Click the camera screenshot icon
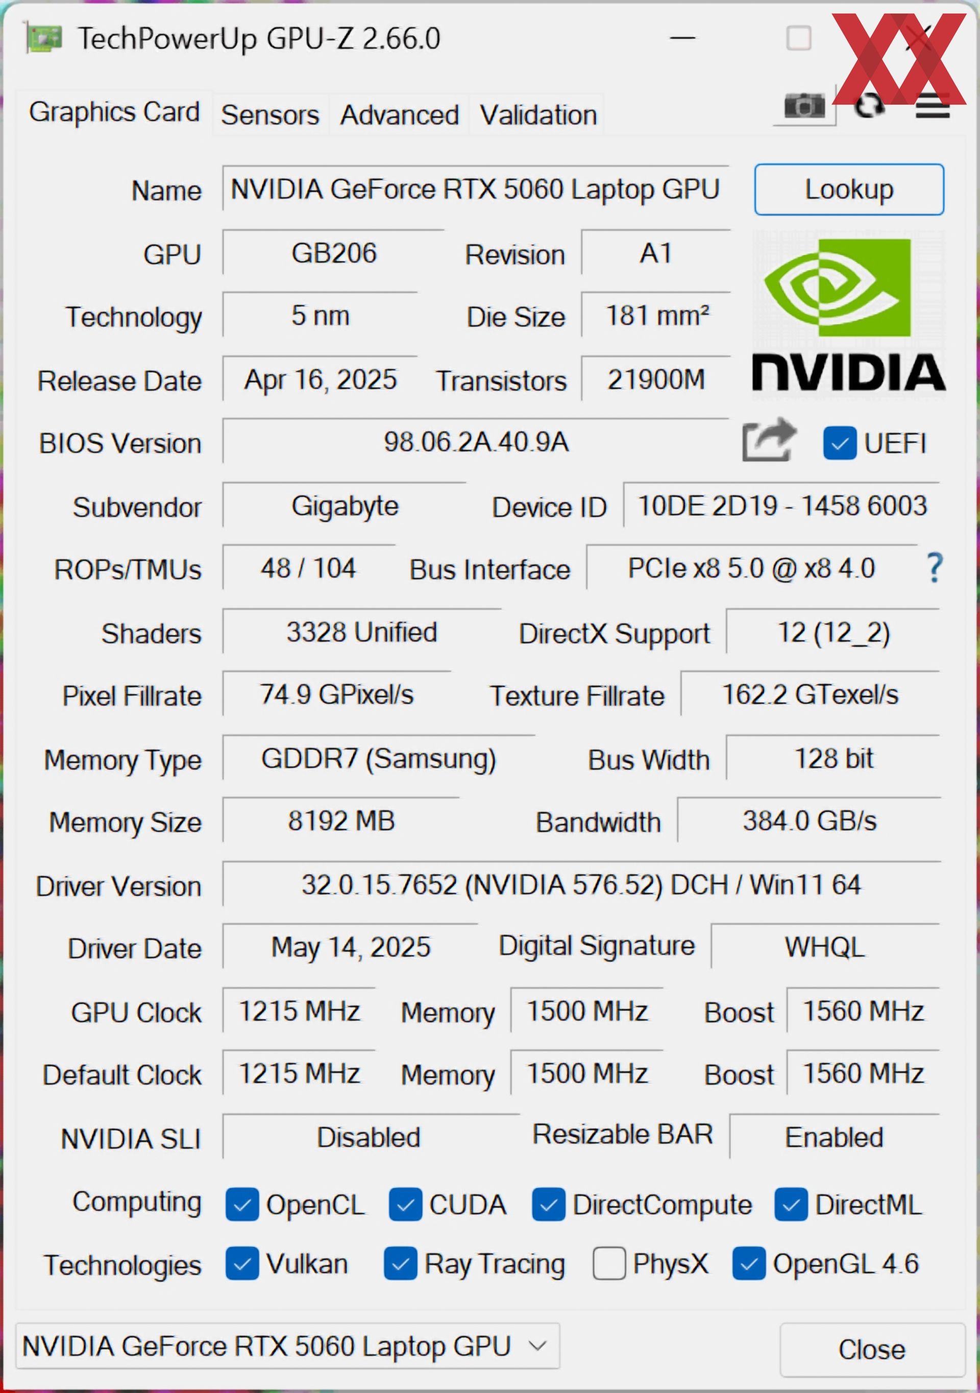The height and width of the screenshot is (1393, 980). tap(804, 107)
